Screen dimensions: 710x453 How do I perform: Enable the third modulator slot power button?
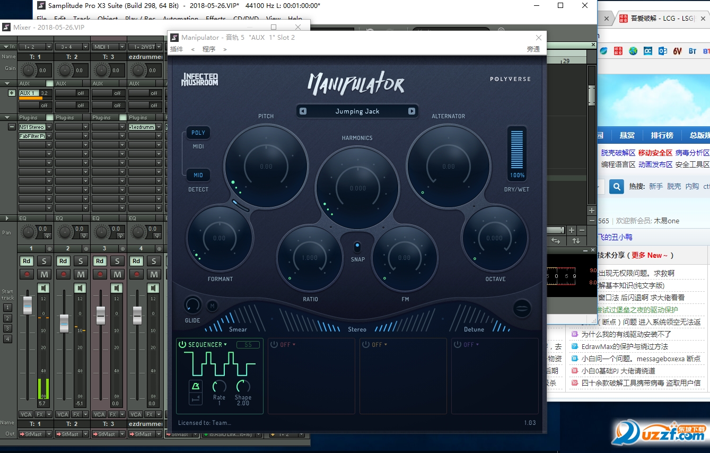tap(366, 344)
